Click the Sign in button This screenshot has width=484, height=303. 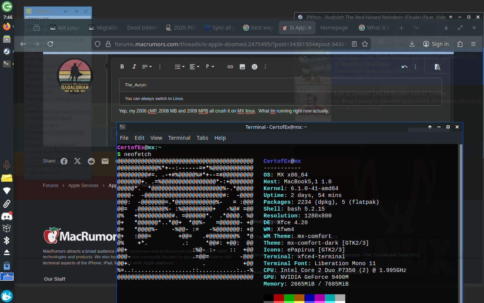point(436,44)
